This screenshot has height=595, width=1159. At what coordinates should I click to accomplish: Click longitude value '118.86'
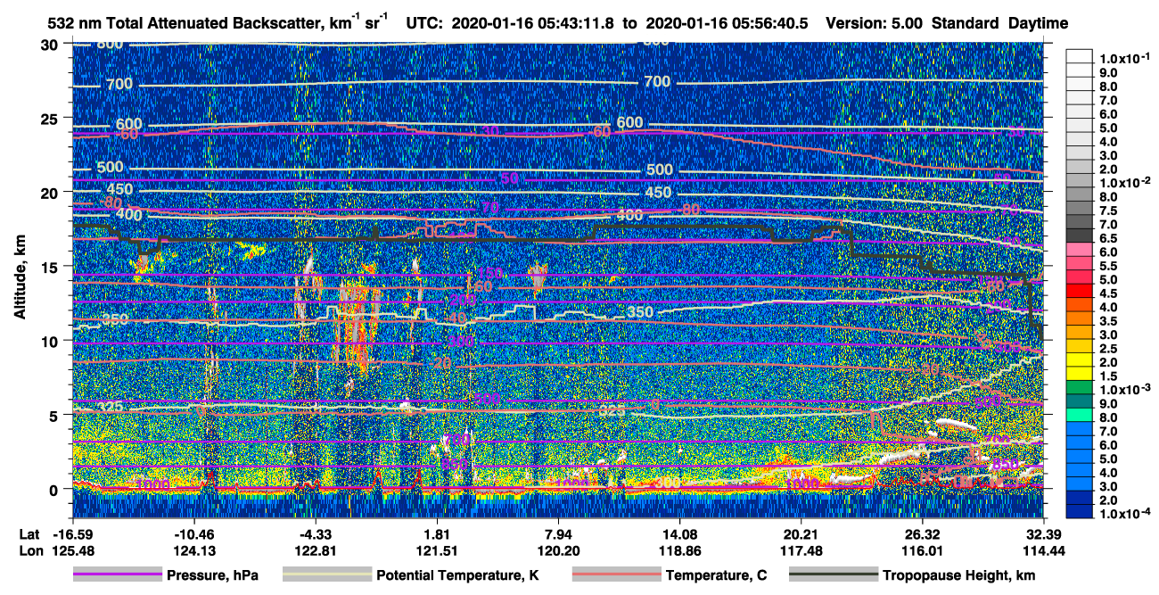click(x=679, y=550)
